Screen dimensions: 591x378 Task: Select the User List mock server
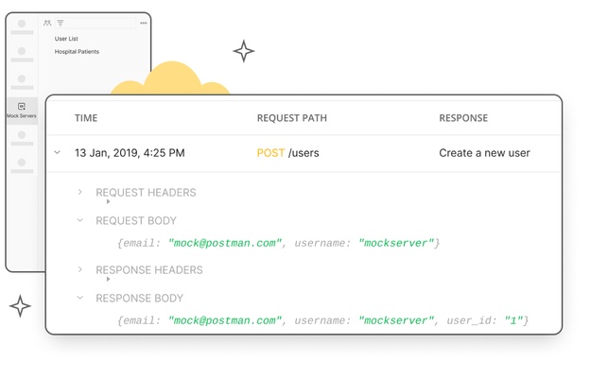pyautogui.click(x=66, y=39)
